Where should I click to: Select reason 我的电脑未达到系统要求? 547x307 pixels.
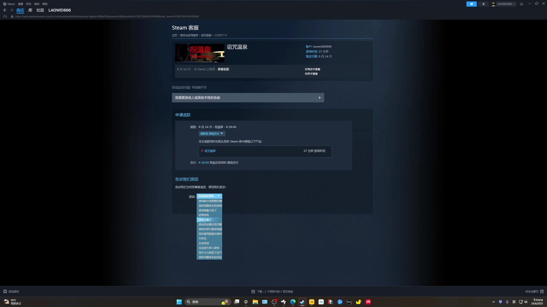point(209,206)
